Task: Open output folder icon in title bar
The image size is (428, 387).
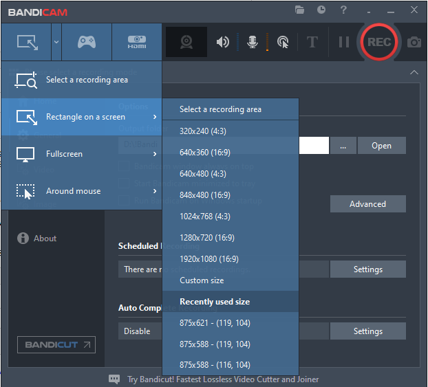Action: (x=299, y=10)
